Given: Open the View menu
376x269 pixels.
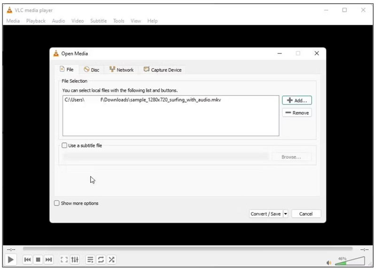Looking at the screenshot, I should pyautogui.click(x=136, y=21).
